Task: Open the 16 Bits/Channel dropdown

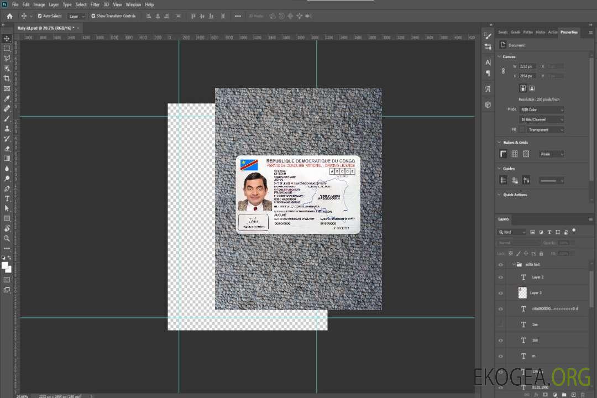Action: click(x=541, y=119)
